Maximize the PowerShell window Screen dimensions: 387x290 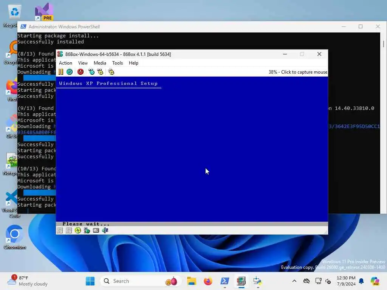click(361, 26)
